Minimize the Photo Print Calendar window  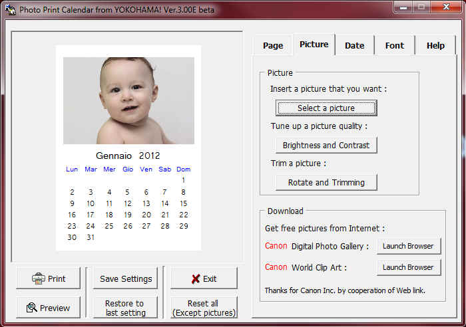tap(403, 7)
